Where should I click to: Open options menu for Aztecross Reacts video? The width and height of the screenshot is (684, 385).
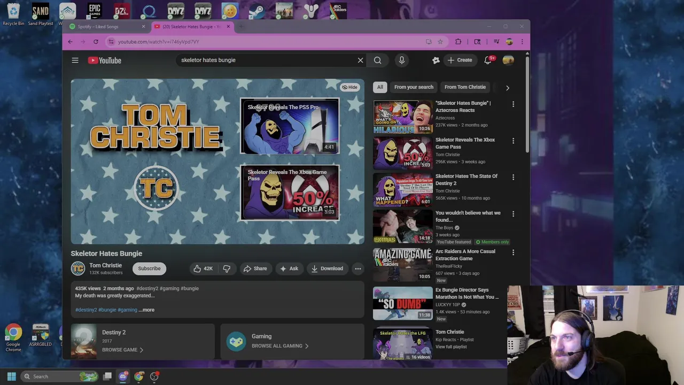tap(513, 104)
